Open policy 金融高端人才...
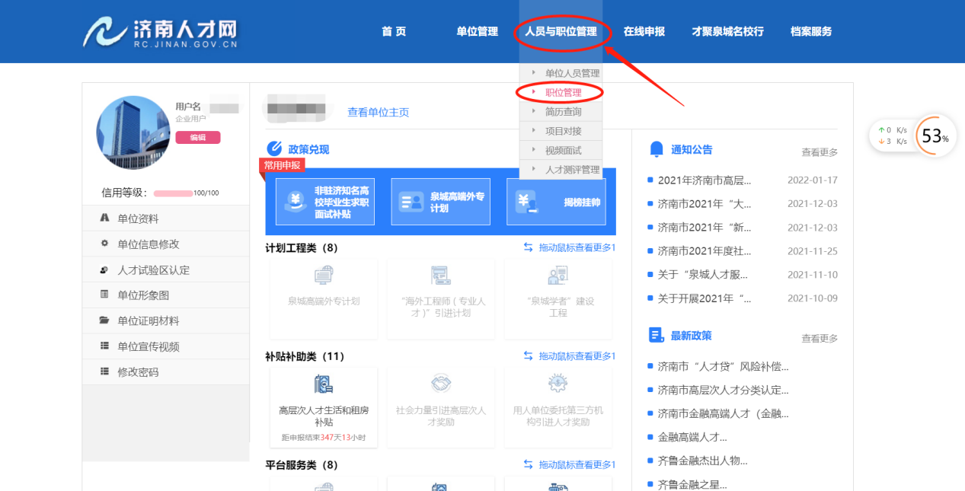This screenshot has height=491, width=965. click(692, 438)
